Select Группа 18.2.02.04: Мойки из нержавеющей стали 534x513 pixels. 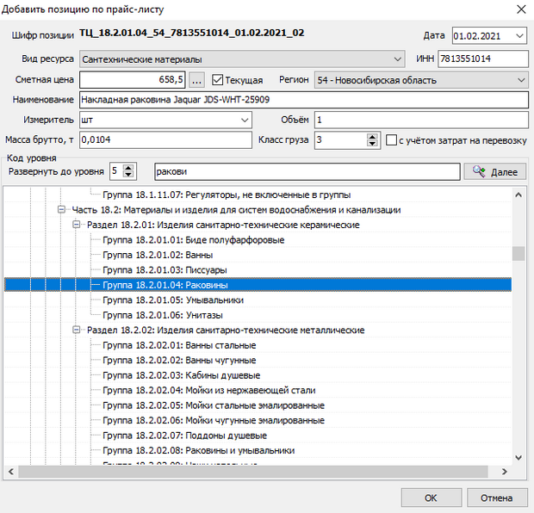pos(208,390)
